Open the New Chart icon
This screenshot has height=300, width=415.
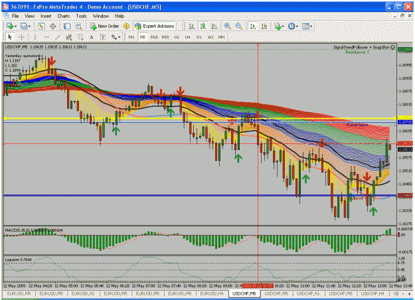point(10,26)
